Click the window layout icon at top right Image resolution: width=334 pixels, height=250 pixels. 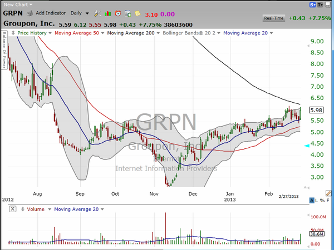328,4
